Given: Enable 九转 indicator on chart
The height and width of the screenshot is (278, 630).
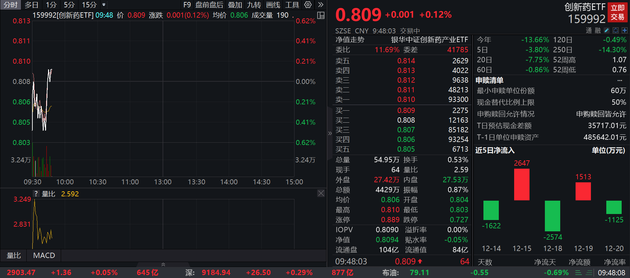Looking at the screenshot, I should 254,5.
